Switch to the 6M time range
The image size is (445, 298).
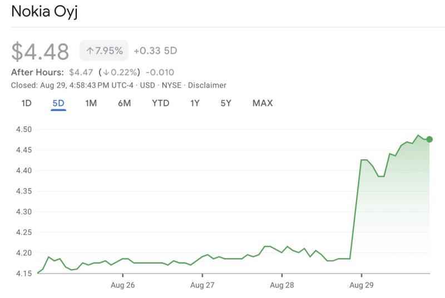coord(124,103)
